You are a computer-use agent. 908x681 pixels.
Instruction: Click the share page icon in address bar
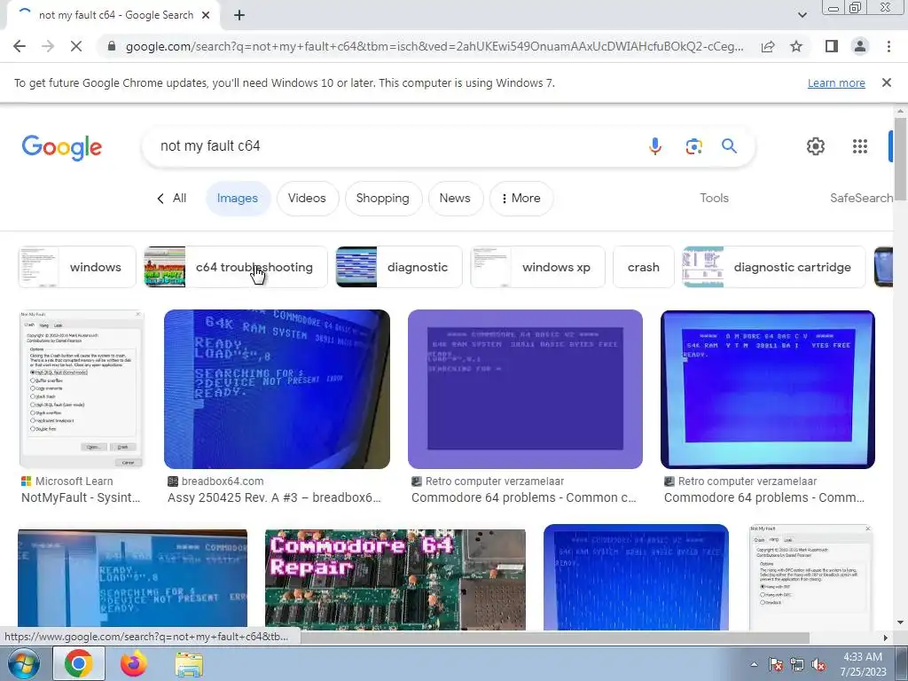click(x=768, y=46)
